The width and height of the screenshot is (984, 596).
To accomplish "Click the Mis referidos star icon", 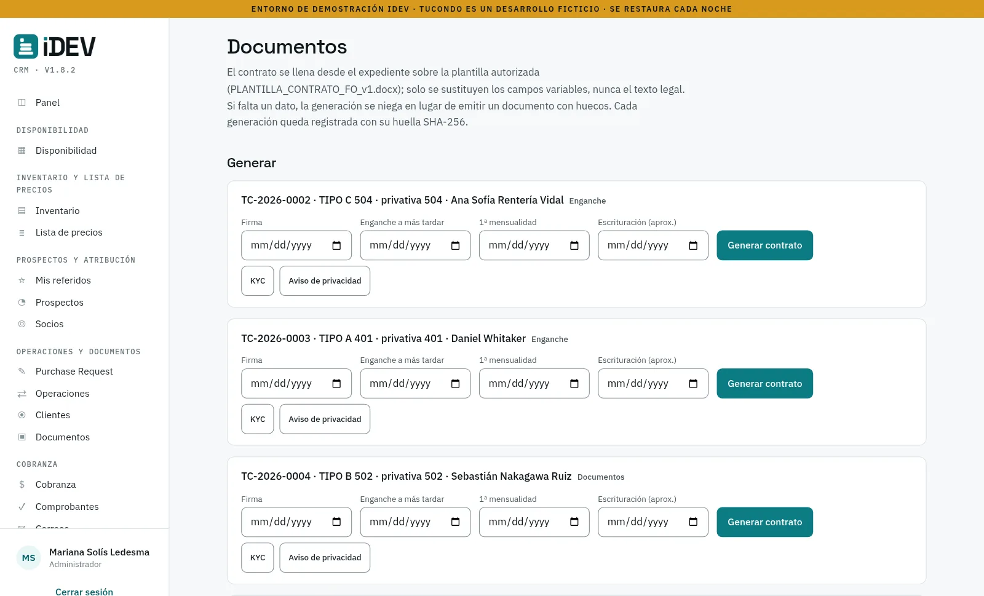I will click(22, 280).
